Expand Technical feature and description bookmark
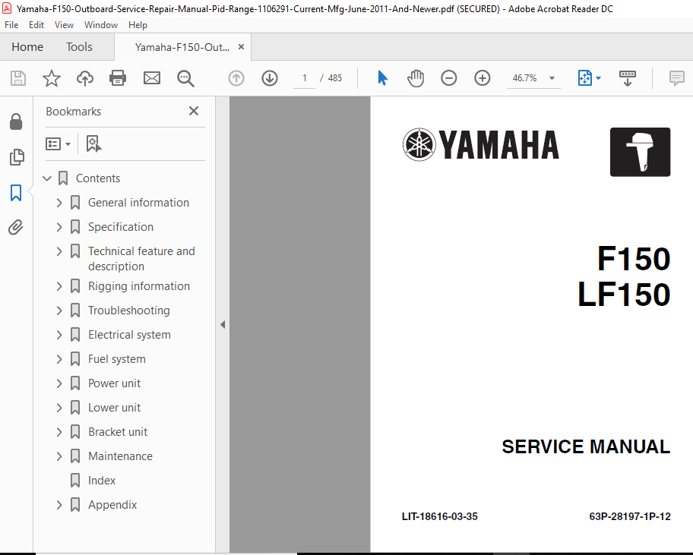 (59, 251)
